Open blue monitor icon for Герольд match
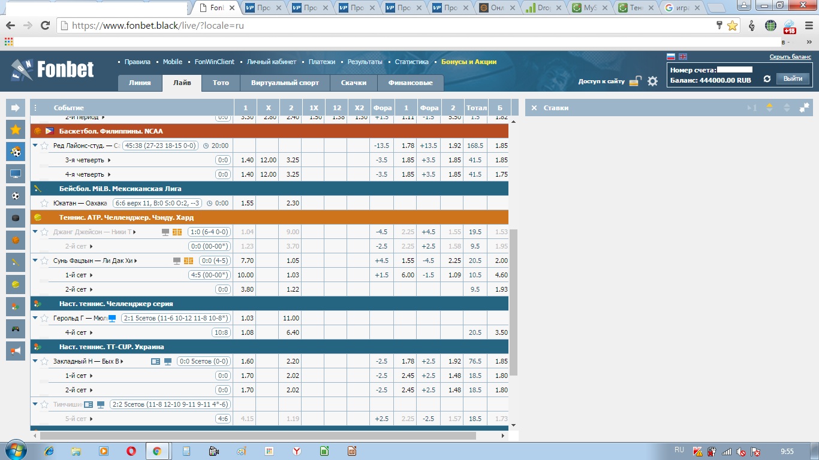Image resolution: width=819 pixels, height=460 pixels. (x=112, y=318)
